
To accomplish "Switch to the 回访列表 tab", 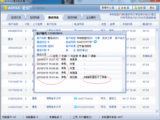I will click(72, 17).
